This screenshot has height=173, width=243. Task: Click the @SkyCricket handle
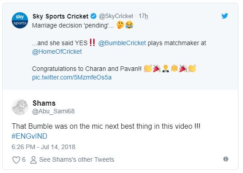pyautogui.click(x=116, y=16)
